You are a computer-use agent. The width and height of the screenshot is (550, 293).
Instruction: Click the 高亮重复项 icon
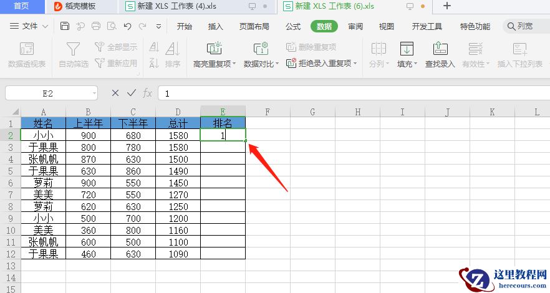[214, 49]
